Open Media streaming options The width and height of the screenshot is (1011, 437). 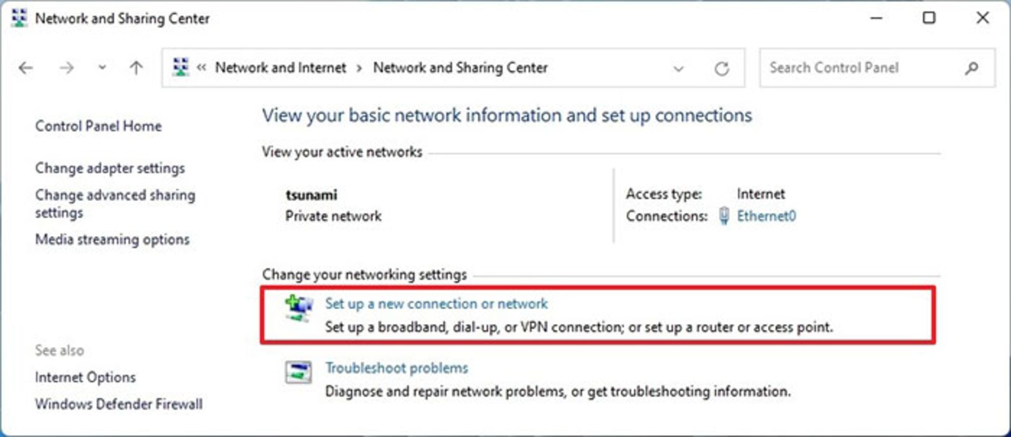coord(112,240)
